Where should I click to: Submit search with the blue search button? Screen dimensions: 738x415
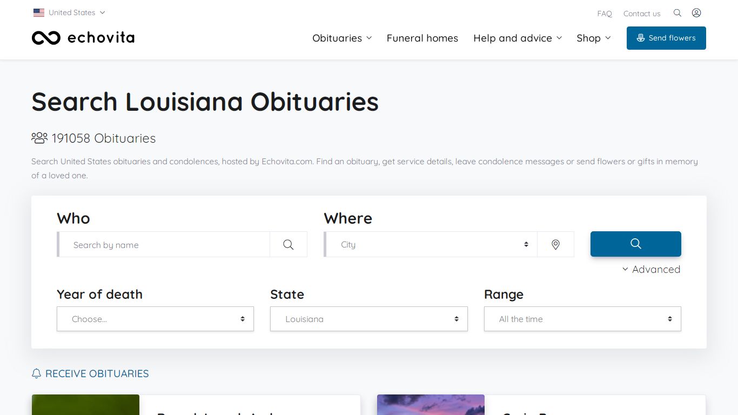coord(636,244)
